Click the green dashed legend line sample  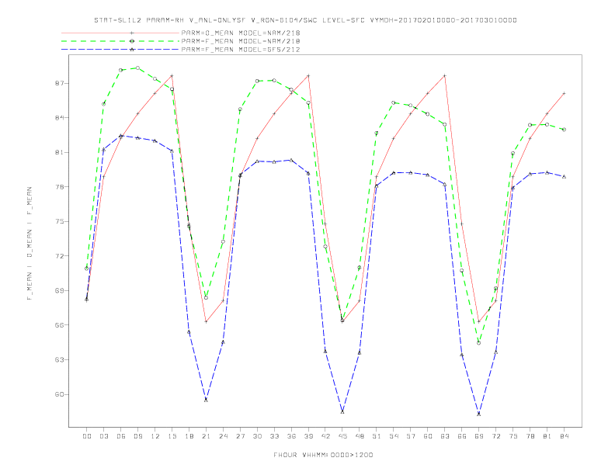coord(120,41)
